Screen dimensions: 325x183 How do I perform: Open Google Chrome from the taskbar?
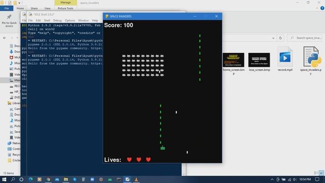pos(48,179)
